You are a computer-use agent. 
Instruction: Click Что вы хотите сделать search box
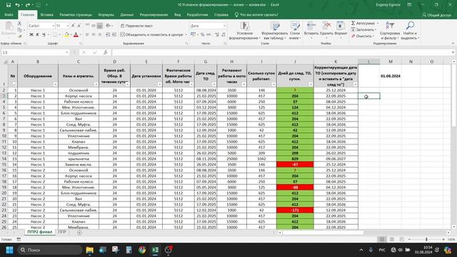click(256, 14)
